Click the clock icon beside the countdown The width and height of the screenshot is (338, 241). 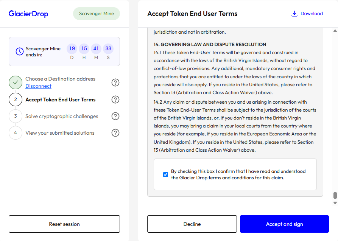(20, 51)
